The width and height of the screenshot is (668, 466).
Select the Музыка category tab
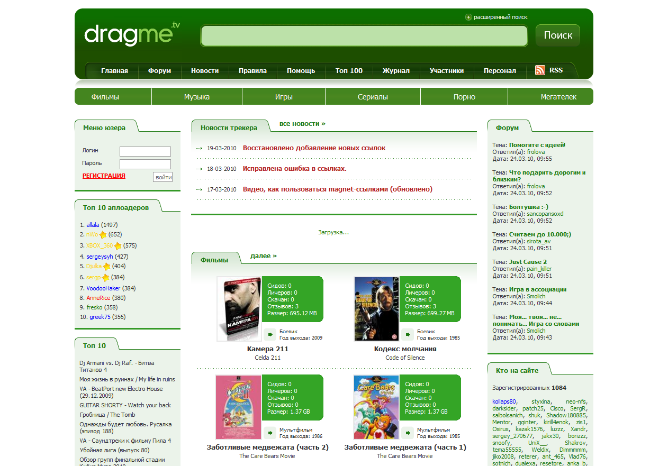point(197,97)
